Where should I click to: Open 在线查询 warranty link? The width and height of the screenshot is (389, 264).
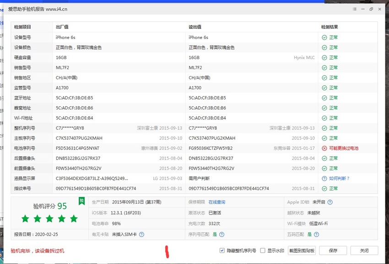[217, 202]
